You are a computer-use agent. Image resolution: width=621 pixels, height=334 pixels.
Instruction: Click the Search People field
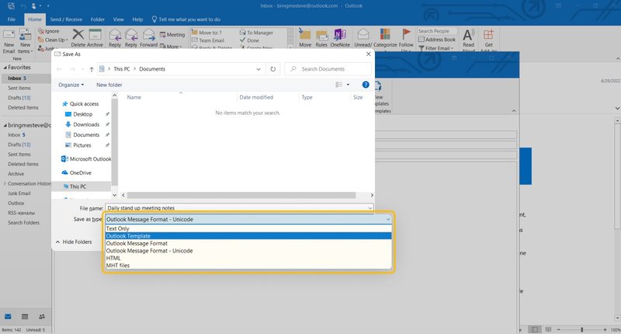(437, 31)
